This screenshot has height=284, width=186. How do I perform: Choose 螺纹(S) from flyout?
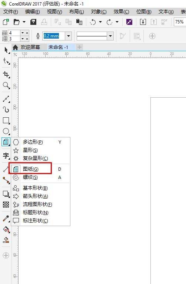point(41,177)
